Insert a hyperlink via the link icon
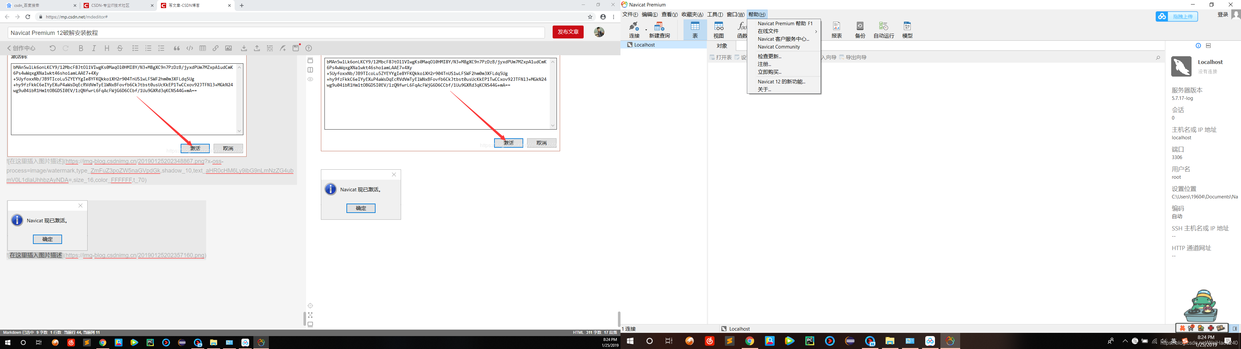Image resolution: width=1241 pixels, height=349 pixels. click(x=216, y=48)
